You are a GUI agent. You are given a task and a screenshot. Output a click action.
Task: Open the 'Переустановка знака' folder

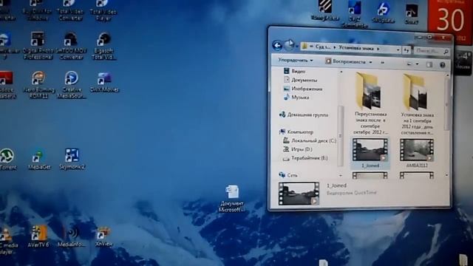coord(370,104)
